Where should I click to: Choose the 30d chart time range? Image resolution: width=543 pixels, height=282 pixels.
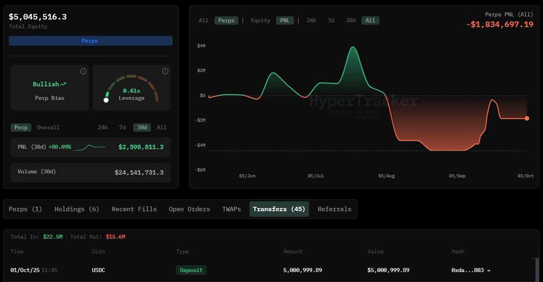point(351,20)
